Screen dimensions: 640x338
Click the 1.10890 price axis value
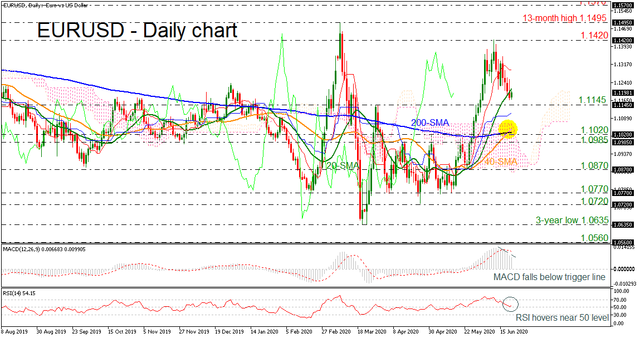coord(622,118)
